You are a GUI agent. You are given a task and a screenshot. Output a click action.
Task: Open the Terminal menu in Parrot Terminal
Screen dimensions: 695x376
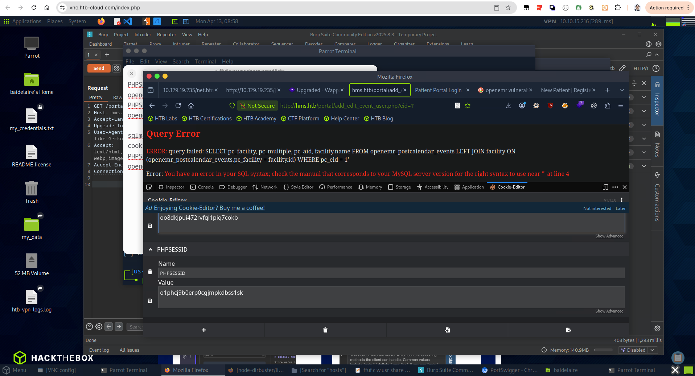pos(205,62)
